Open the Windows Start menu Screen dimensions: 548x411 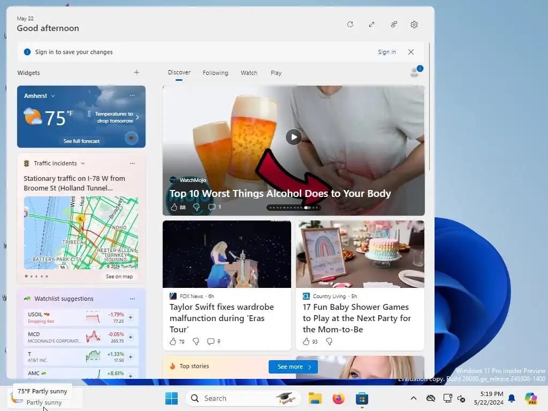[171, 398]
